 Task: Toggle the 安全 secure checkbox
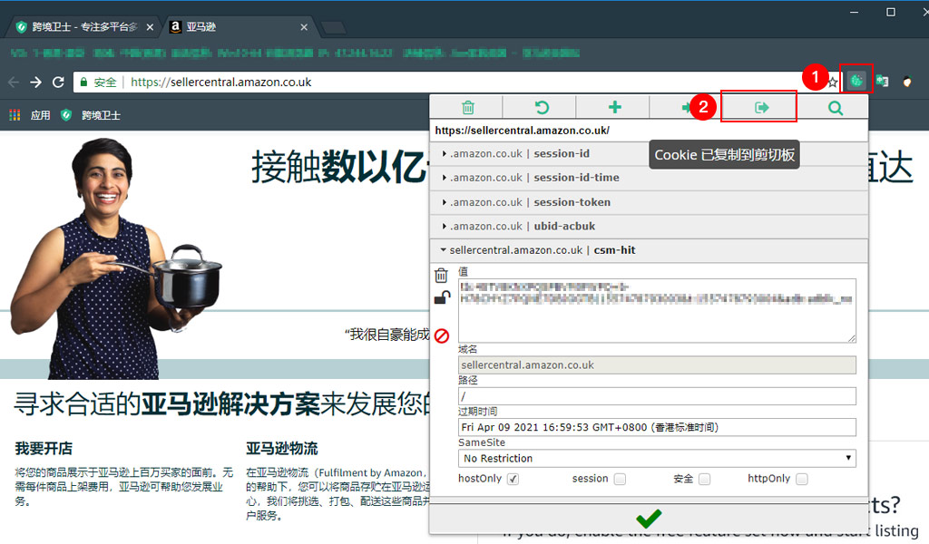click(x=704, y=479)
